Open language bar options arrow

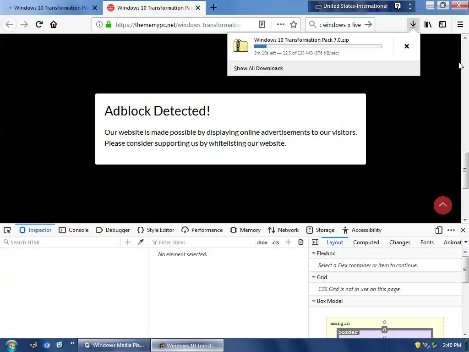click(410, 8)
